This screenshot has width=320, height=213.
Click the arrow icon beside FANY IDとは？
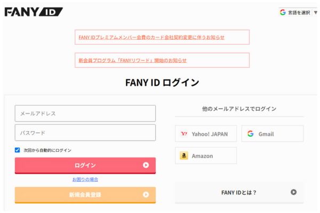click(293, 192)
